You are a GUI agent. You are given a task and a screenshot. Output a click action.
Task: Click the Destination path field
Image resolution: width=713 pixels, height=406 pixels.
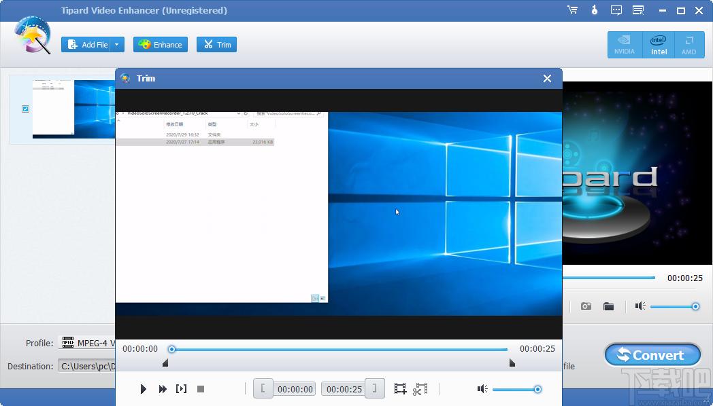[x=87, y=366]
